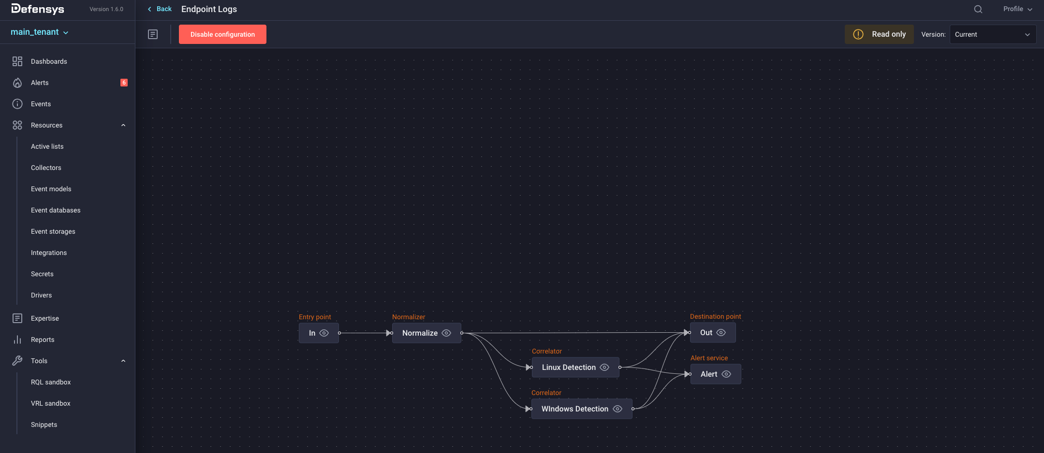The image size is (1044, 453).
Task: Click the Dashboards grid icon
Action: point(17,61)
